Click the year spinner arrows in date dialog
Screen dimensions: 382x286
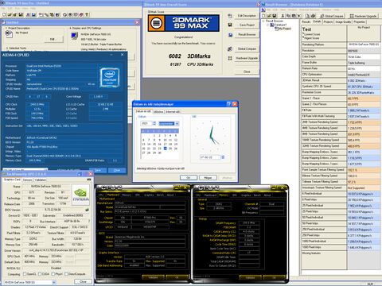click(x=154, y=123)
